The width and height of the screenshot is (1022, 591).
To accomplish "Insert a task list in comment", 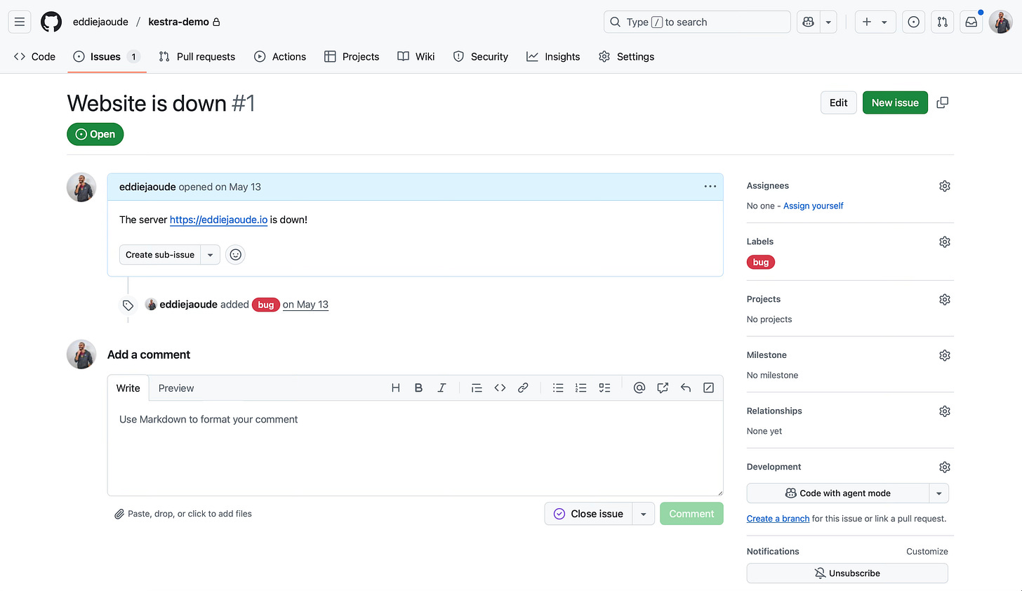I will click(x=604, y=388).
